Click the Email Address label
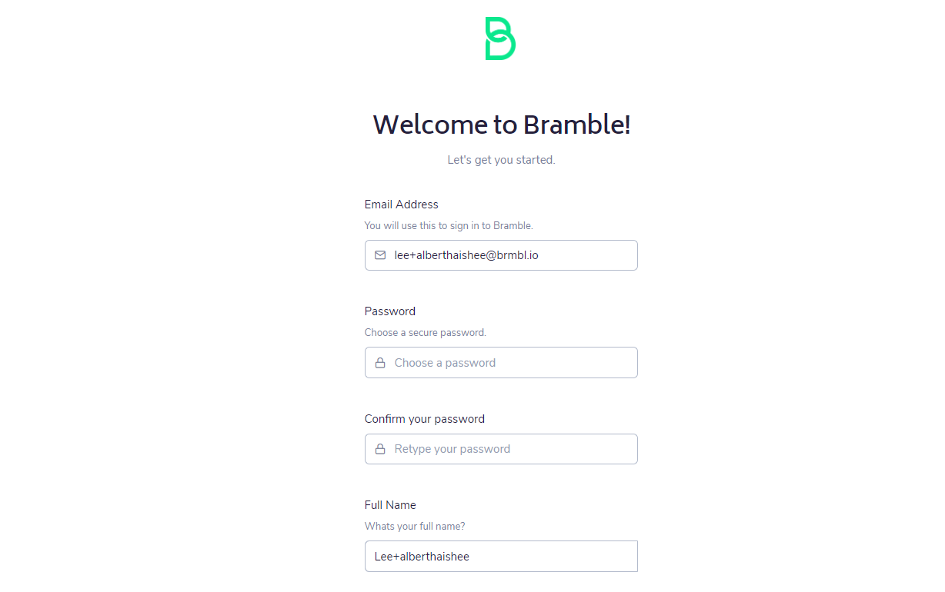Viewport: 945px width, 592px height. click(x=401, y=205)
